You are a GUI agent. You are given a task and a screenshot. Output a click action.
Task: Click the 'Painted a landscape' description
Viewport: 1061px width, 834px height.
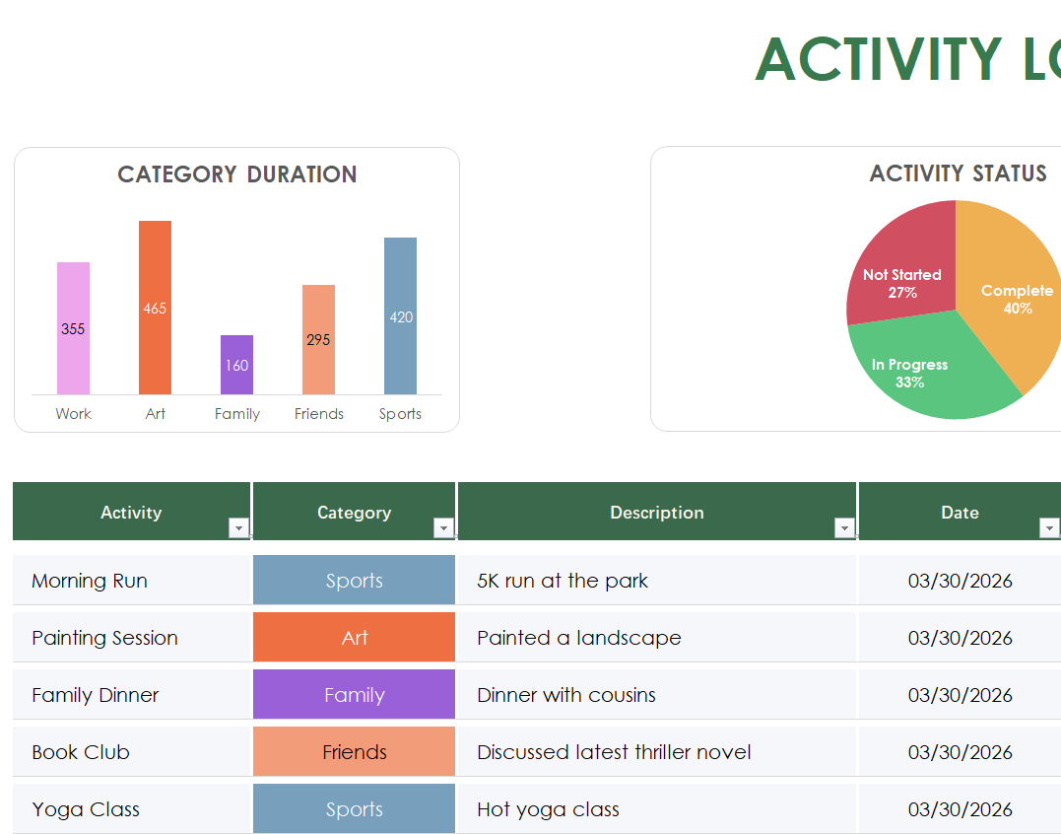657,637
